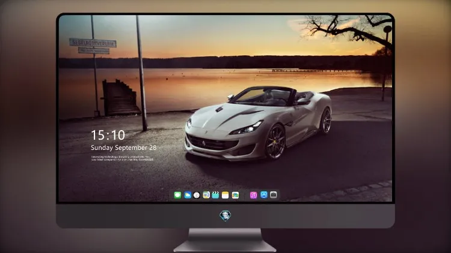Launch the Weather app from dock
This screenshot has height=253, width=451.
coord(188,195)
